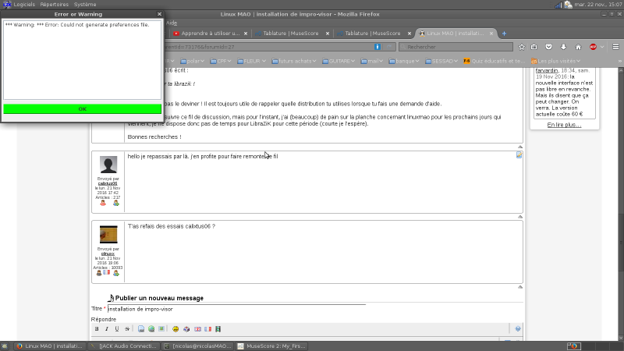The image size is (624, 351).
Task: Open the smiley picker icon
Action: click(x=175, y=328)
